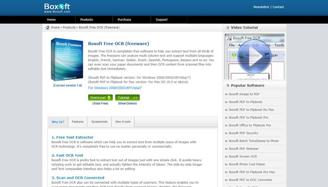The height and width of the screenshot is (187, 328).
Task: Click arrow icon beside Boxoft Screen OCR
Action: coord(226,157)
